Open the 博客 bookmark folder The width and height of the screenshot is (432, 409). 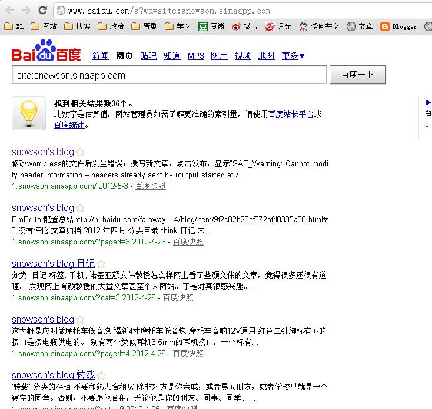click(77, 26)
